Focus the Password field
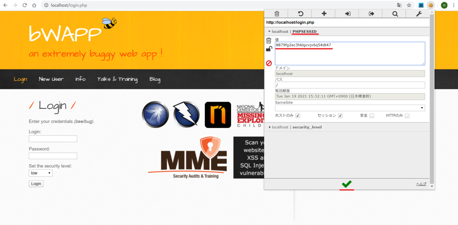 [53, 156]
